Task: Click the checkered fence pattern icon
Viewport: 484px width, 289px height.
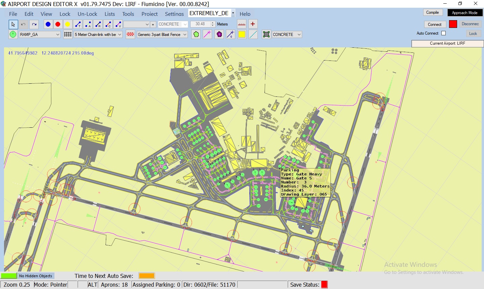Action: pos(130,34)
